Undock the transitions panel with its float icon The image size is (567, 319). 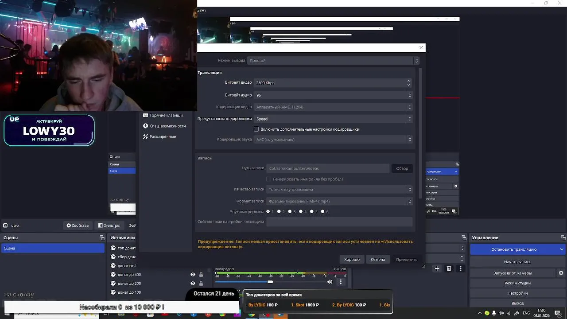pos(464,238)
